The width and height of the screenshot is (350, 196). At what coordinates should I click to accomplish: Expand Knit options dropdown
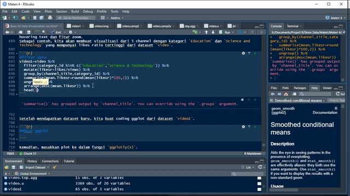point(65,33)
